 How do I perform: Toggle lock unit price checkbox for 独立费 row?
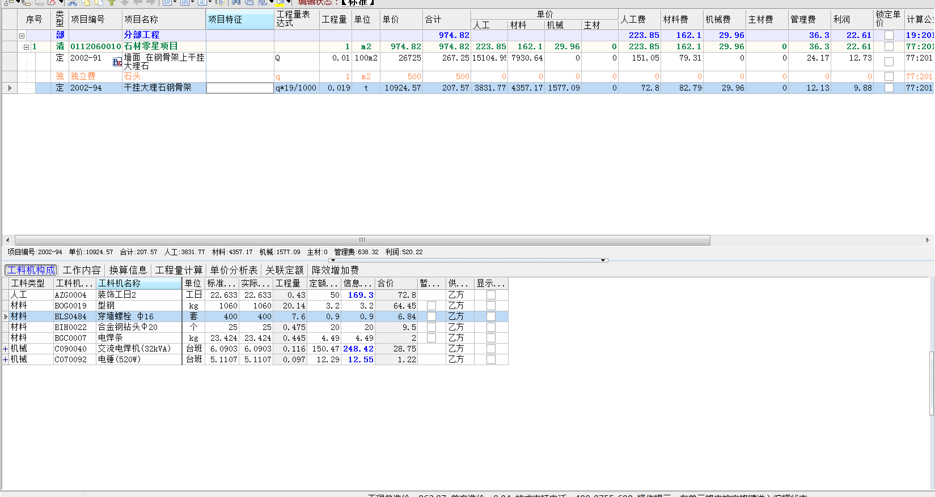point(889,76)
